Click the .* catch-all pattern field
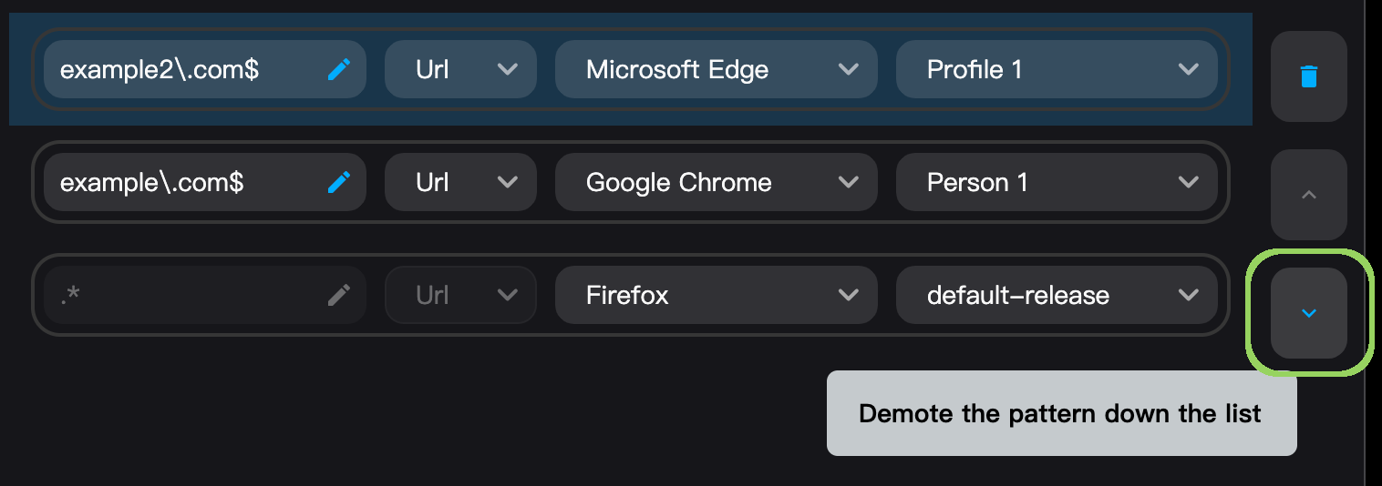The width and height of the screenshot is (1382, 486). tap(205, 295)
